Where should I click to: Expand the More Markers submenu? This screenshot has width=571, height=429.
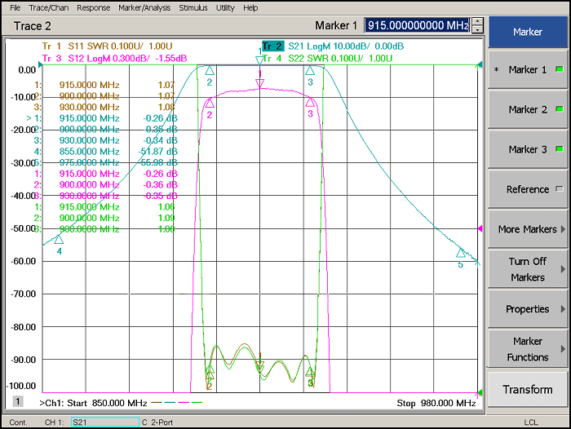coord(527,229)
